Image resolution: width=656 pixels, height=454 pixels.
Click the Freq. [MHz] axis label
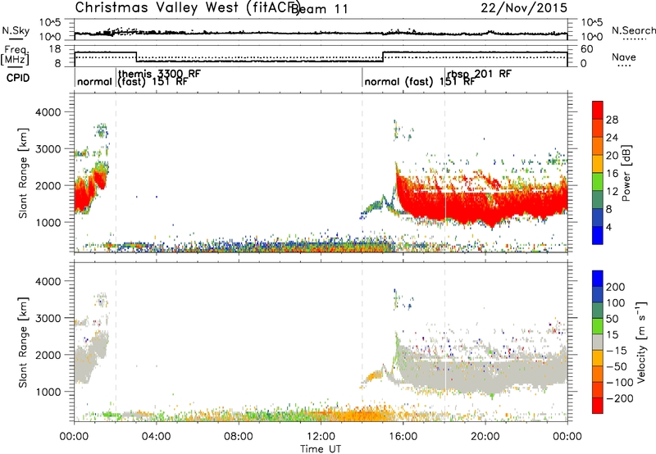pyautogui.click(x=16, y=56)
